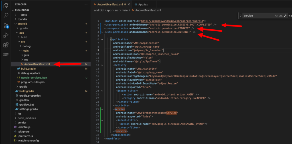This screenshot has width=292, height=144.
Task: Expand the ios folder
Action: coord(16,114)
